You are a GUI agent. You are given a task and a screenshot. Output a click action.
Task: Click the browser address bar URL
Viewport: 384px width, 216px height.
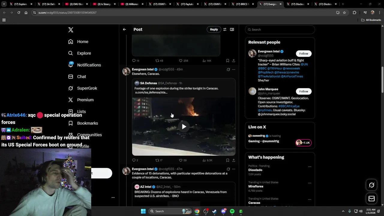tap(67, 13)
